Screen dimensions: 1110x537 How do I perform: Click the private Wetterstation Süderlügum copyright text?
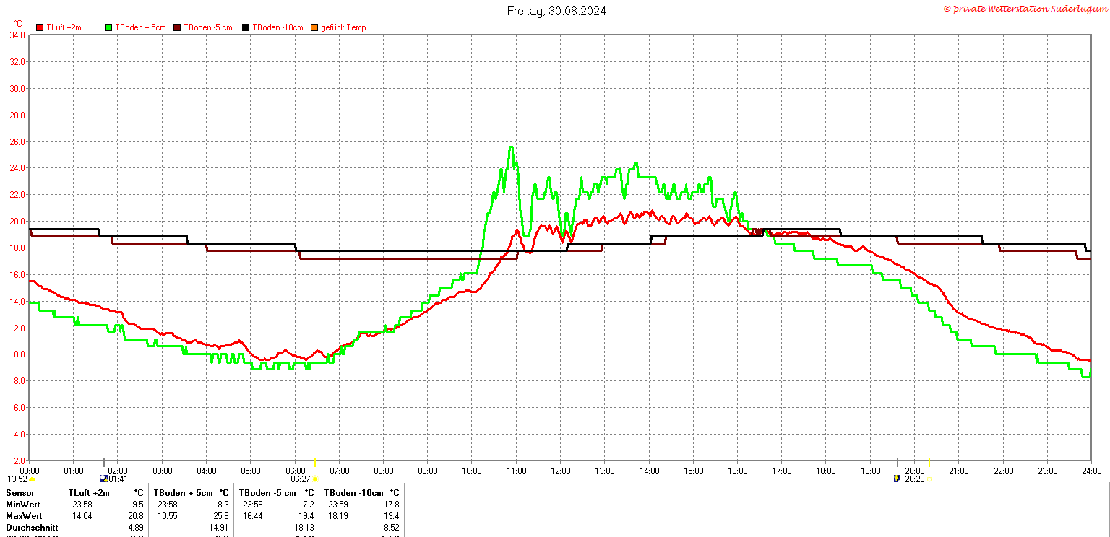click(x=1025, y=9)
